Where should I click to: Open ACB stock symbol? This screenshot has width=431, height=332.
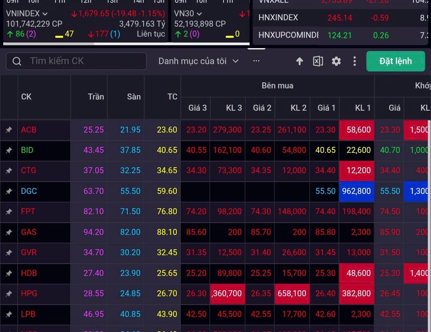[29, 130]
